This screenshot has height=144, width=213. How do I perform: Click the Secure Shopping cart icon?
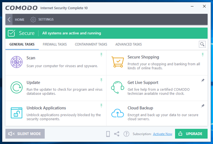click(x=118, y=62)
